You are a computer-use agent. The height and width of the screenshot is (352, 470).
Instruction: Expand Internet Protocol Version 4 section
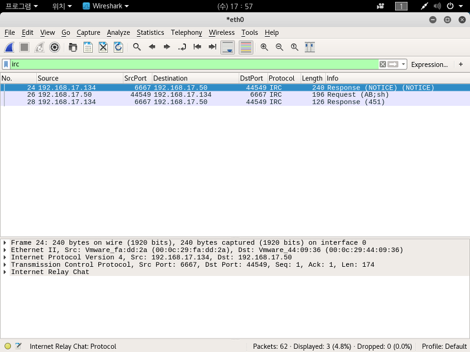[x=5, y=257]
